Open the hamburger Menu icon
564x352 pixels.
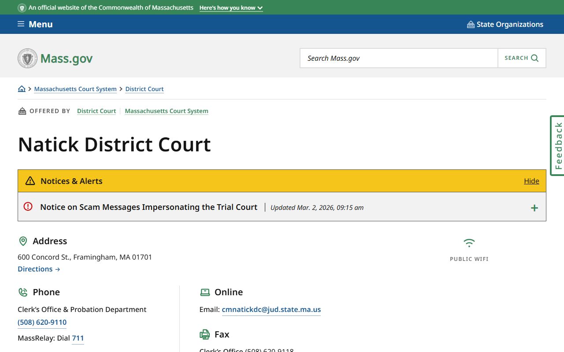21,24
